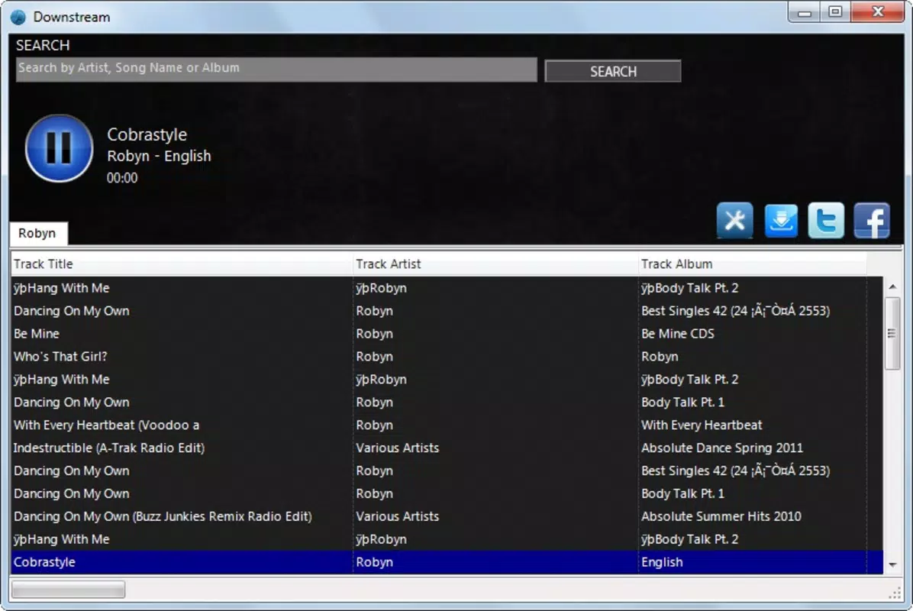Select Dancing On My Own Buzz Junkies Remix
This screenshot has width=913, height=611.
(446, 516)
